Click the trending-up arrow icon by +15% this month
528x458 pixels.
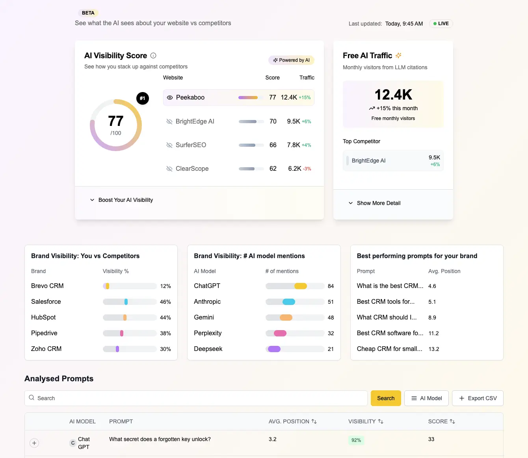372,108
